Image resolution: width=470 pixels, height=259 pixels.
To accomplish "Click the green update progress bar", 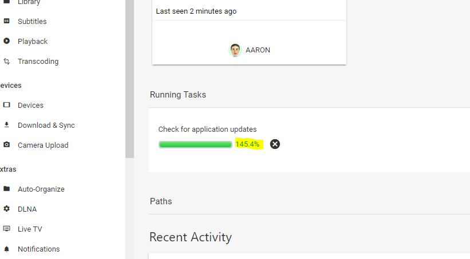I will pyautogui.click(x=195, y=144).
